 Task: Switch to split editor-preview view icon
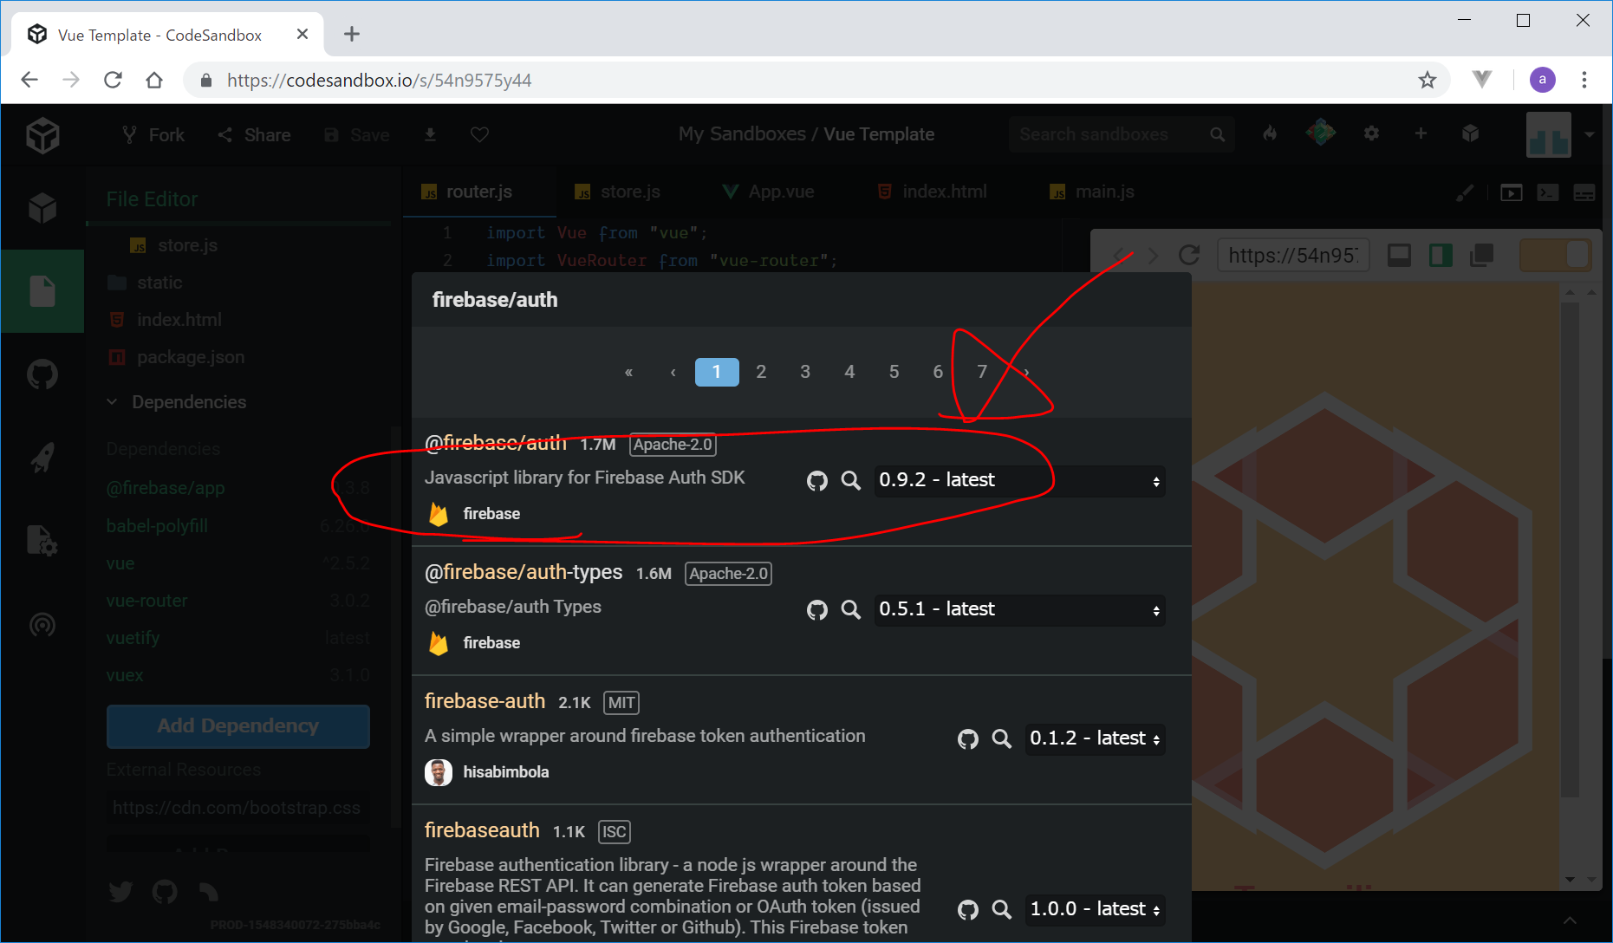[1441, 255]
